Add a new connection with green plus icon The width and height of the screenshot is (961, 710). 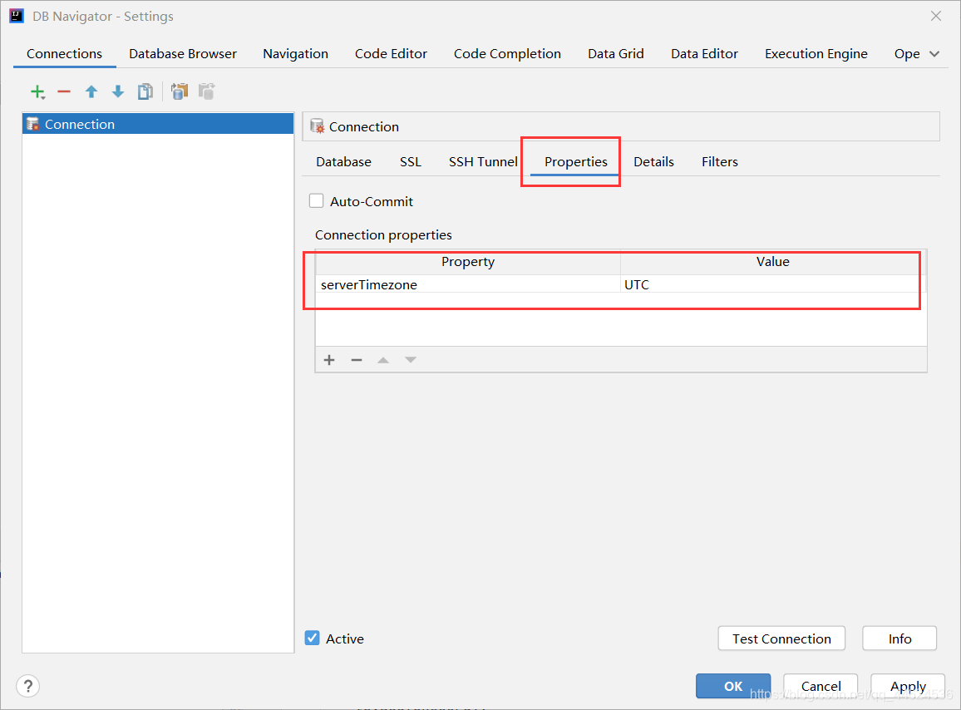coord(38,92)
